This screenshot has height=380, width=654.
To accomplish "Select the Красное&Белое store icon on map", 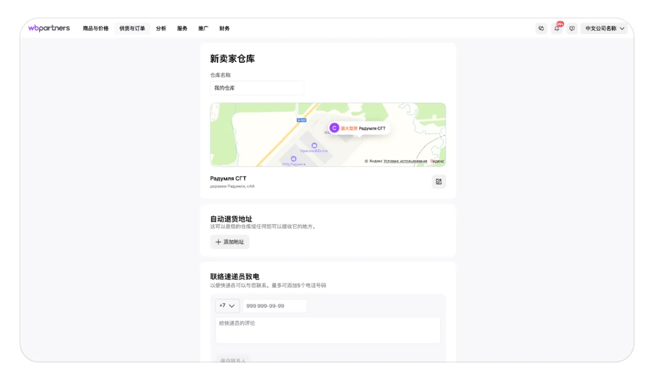I will (x=314, y=146).
